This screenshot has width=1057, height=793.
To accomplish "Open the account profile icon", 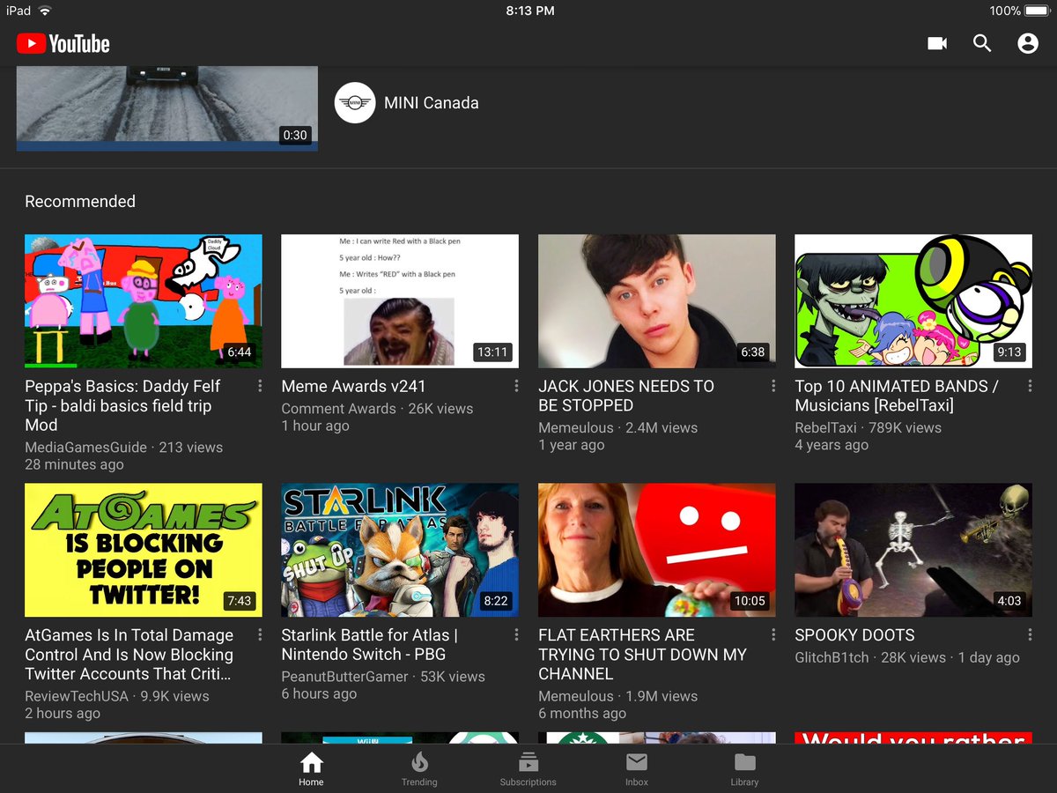I will [1028, 43].
